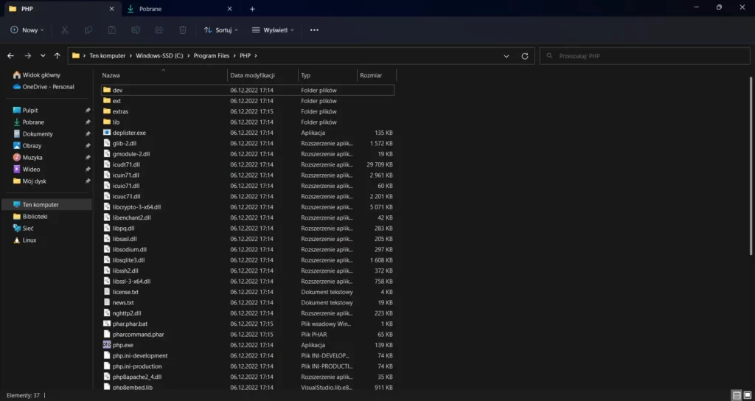Select the extras folder
The image size is (755, 401).
coord(248,112)
